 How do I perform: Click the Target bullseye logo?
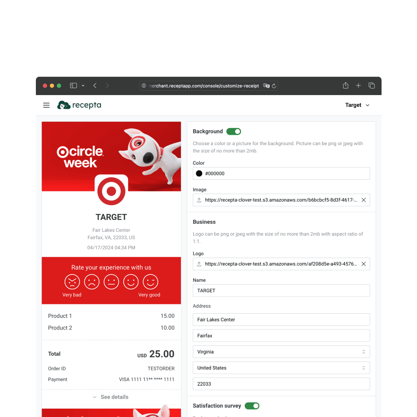coord(111,191)
